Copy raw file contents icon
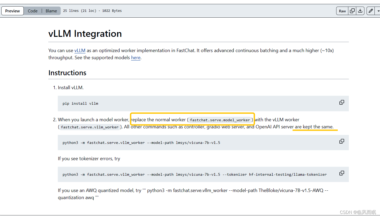 tap(352, 11)
